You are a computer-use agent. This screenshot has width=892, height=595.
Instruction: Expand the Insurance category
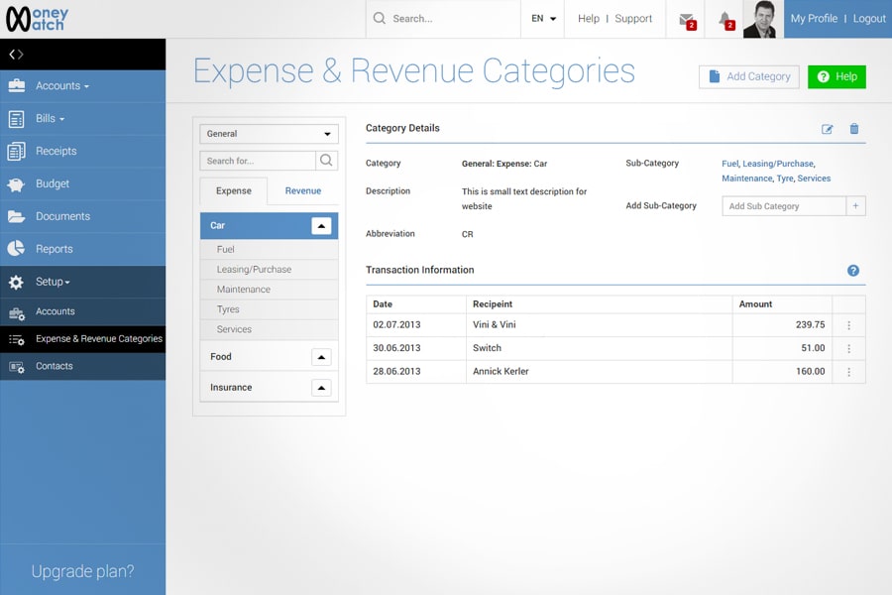coord(321,388)
